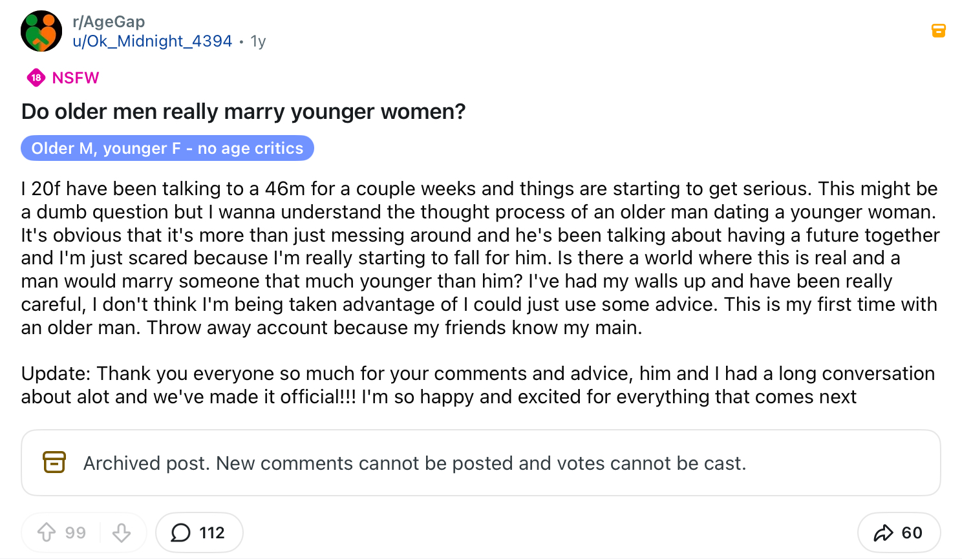Open the post title about older men
Screen dimensions: 962x559
point(243,112)
